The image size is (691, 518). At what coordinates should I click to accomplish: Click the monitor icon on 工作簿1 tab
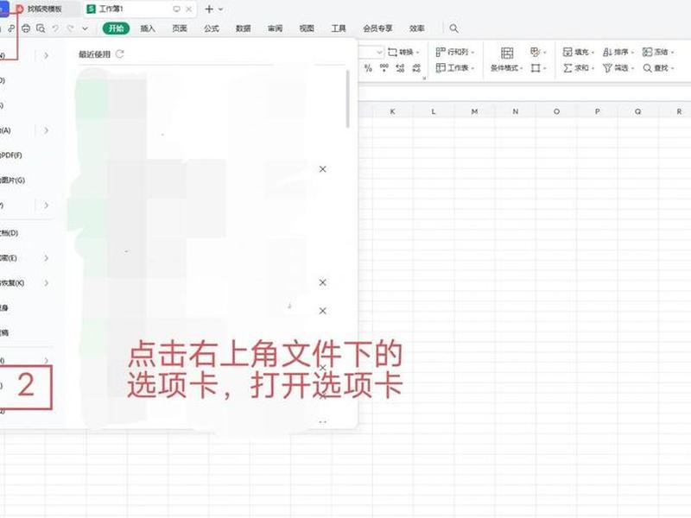(x=176, y=9)
